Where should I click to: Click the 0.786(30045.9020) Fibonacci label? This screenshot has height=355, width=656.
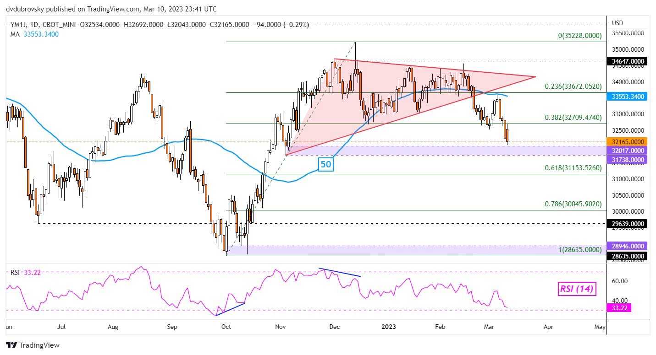[573, 204]
